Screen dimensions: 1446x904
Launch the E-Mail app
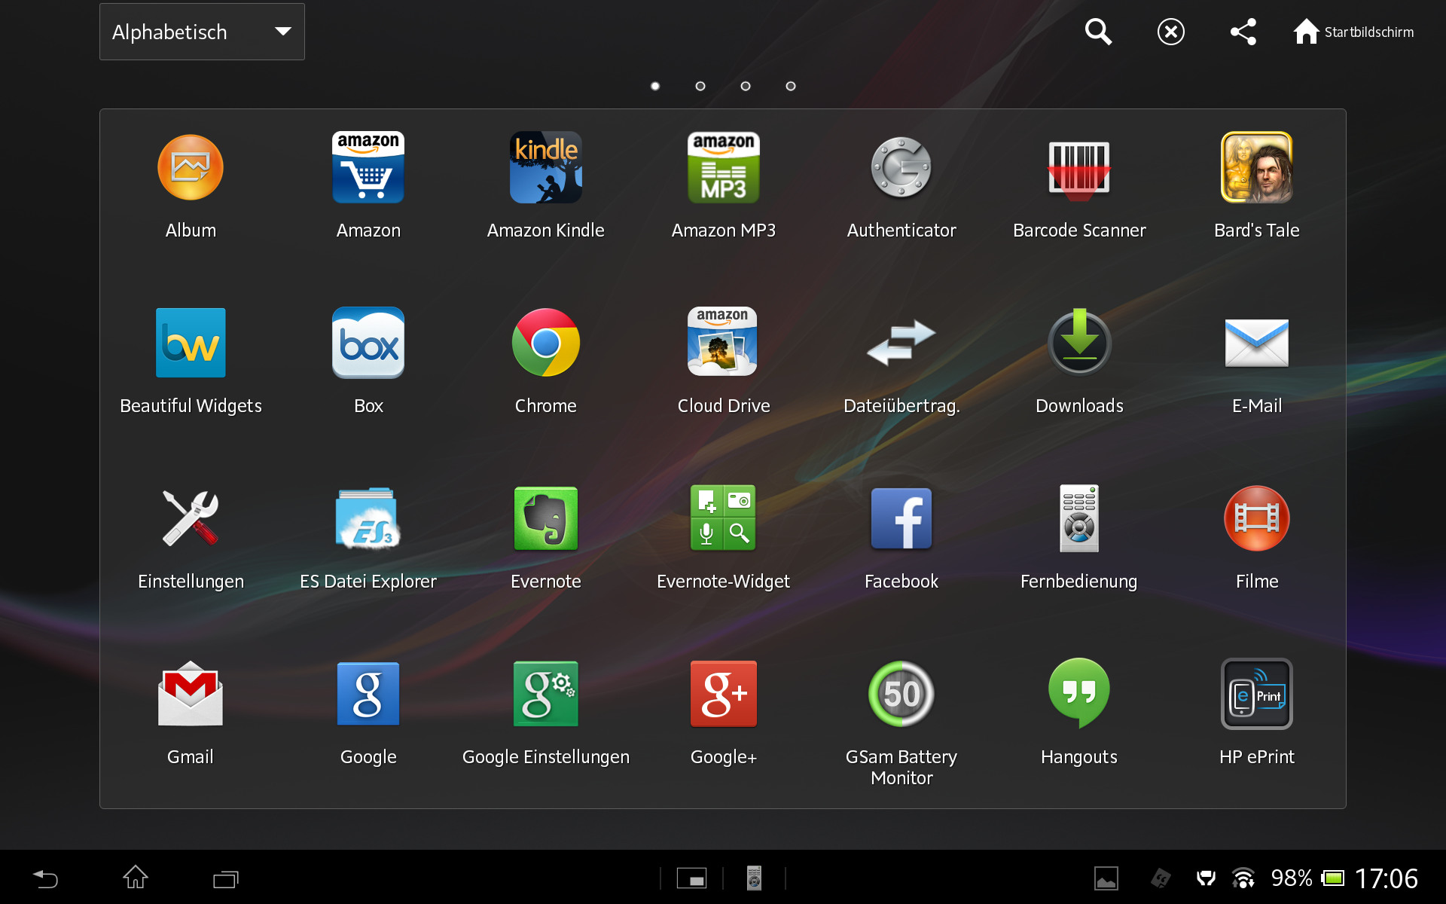click(x=1257, y=343)
